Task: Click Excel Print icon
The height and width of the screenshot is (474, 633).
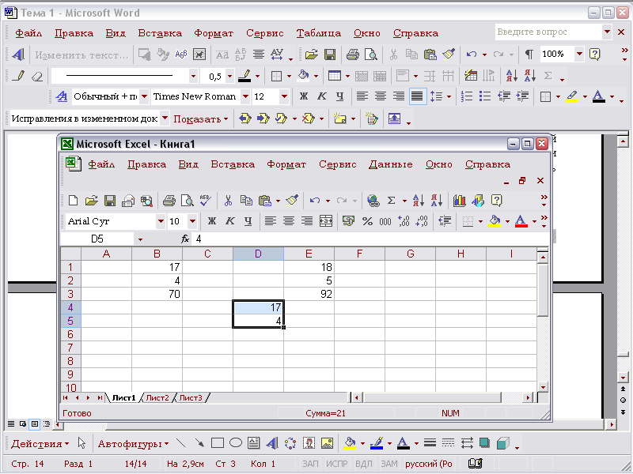Action: click(169, 201)
